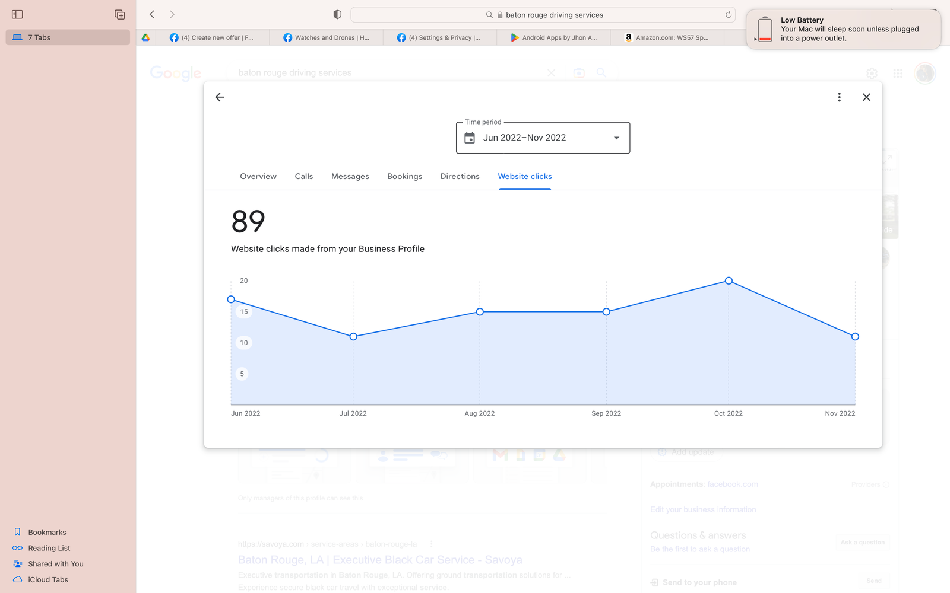Switch to the Overview tab
This screenshot has height=593, width=950.
(x=258, y=177)
